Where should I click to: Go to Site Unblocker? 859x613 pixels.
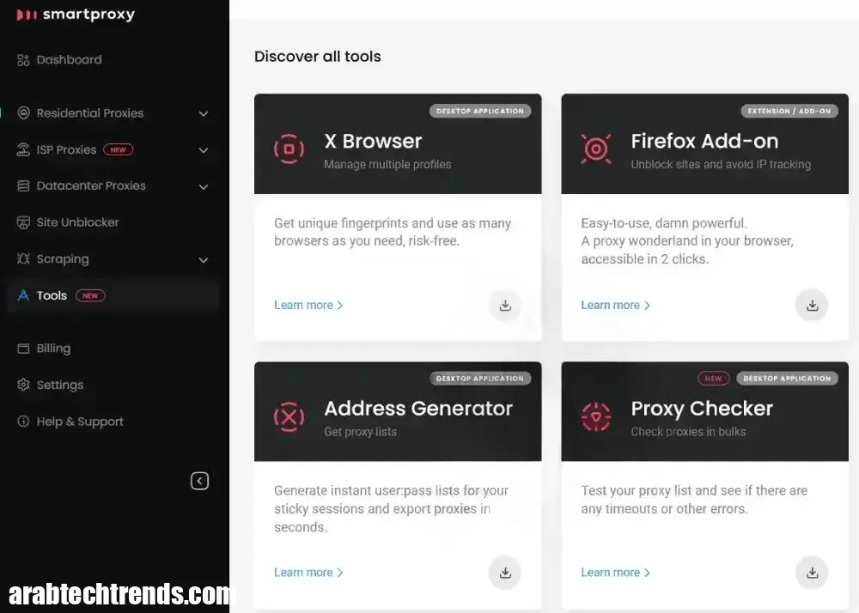coord(77,222)
